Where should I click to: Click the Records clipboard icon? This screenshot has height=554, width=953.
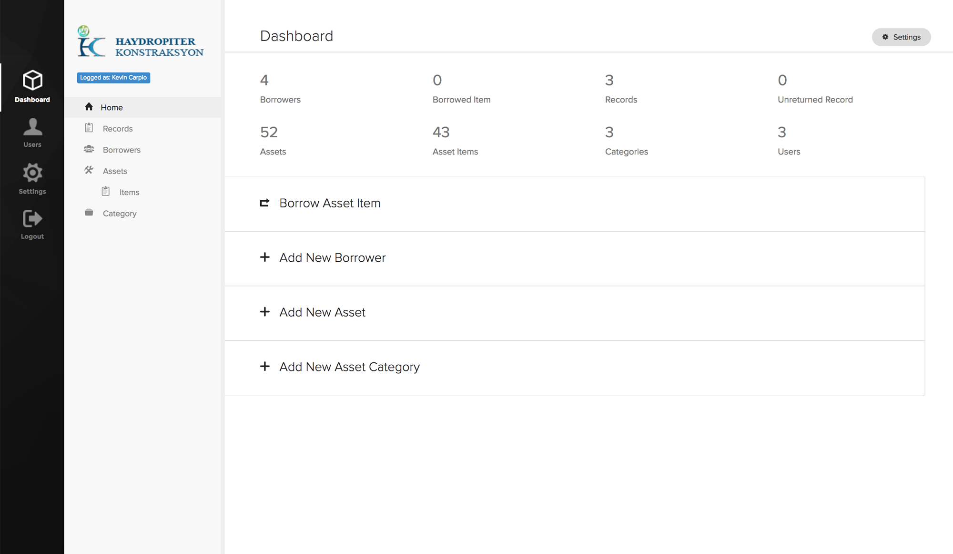pos(89,128)
